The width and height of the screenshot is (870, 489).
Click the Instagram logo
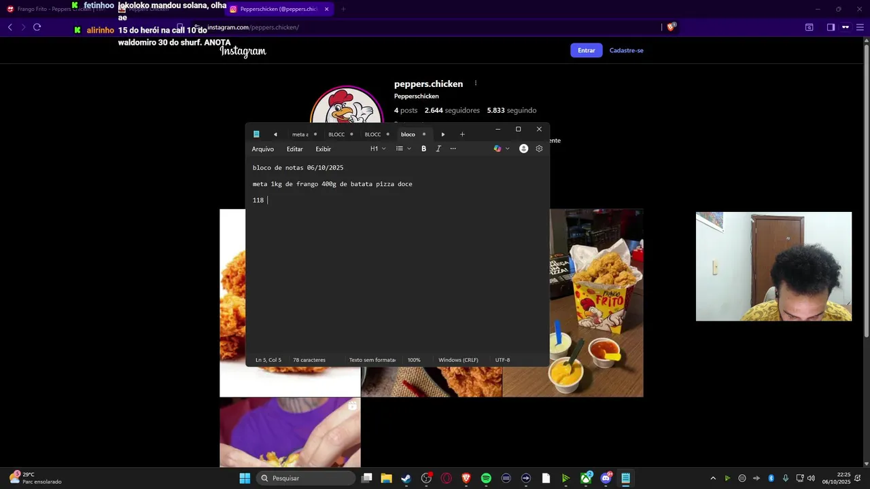tap(243, 51)
